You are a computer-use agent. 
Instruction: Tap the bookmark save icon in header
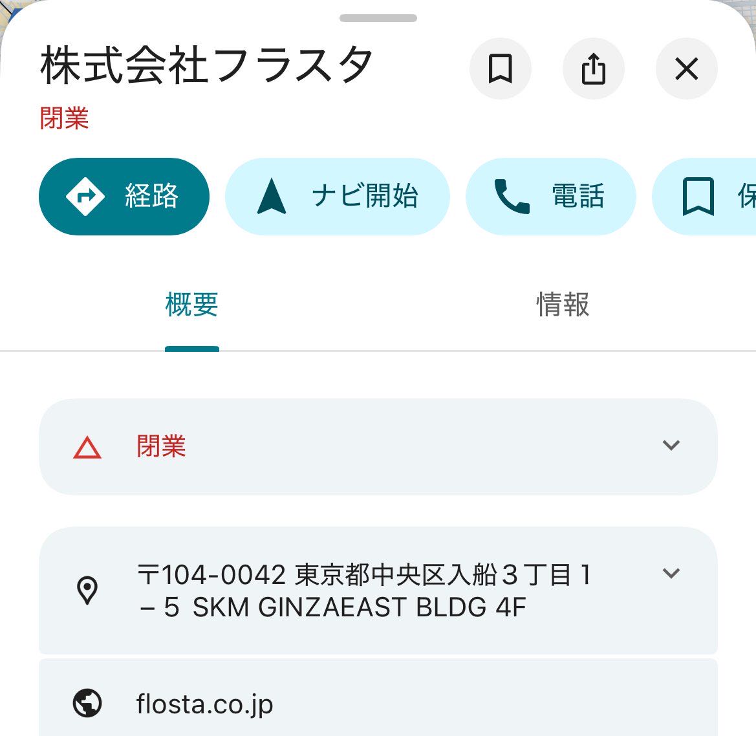(500, 69)
